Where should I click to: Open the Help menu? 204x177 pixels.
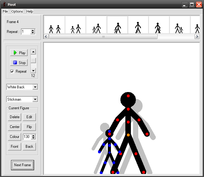point(30,11)
